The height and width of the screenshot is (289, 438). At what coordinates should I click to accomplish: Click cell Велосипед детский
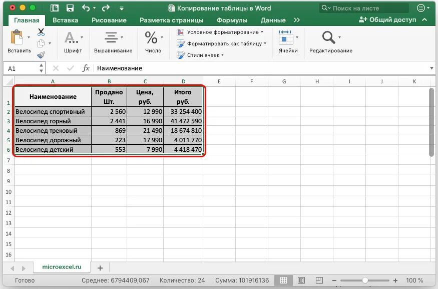[53, 150]
